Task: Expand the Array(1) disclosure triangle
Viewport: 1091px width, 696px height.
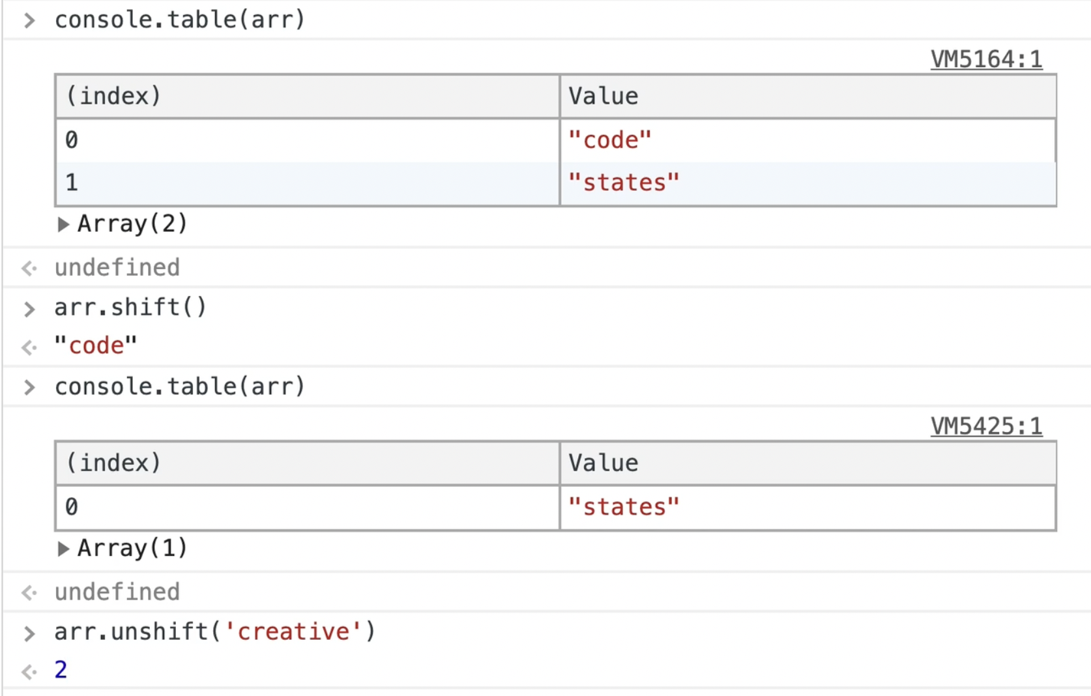Action: pyautogui.click(x=63, y=549)
